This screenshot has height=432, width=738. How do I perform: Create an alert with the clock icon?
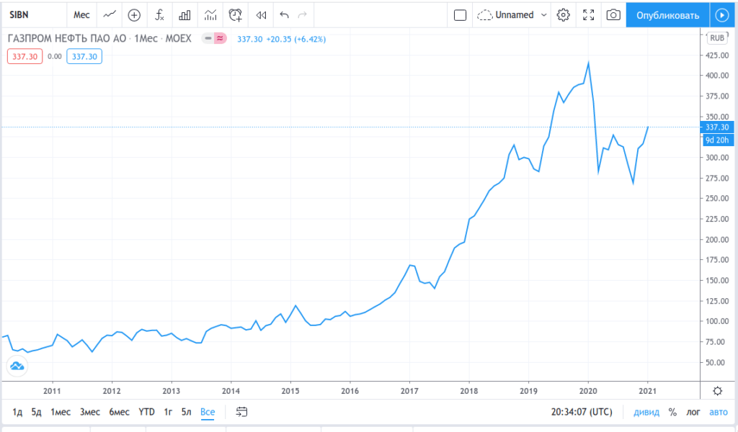pyautogui.click(x=236, y=14)
